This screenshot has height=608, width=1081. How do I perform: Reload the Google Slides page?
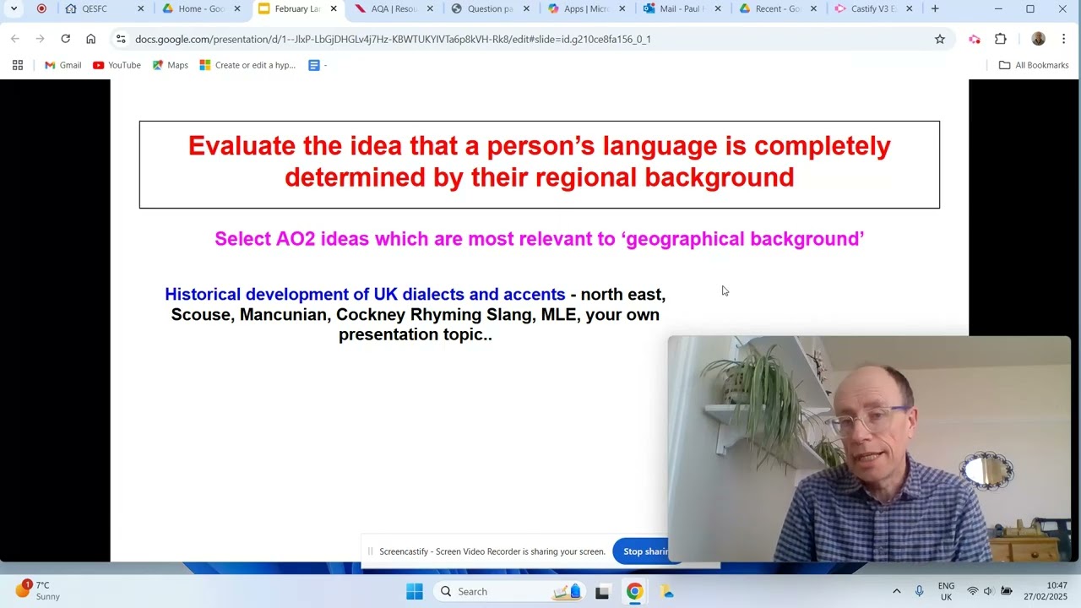65,39
